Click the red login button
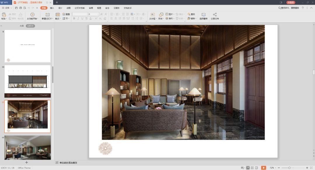 tap(290, 2)
